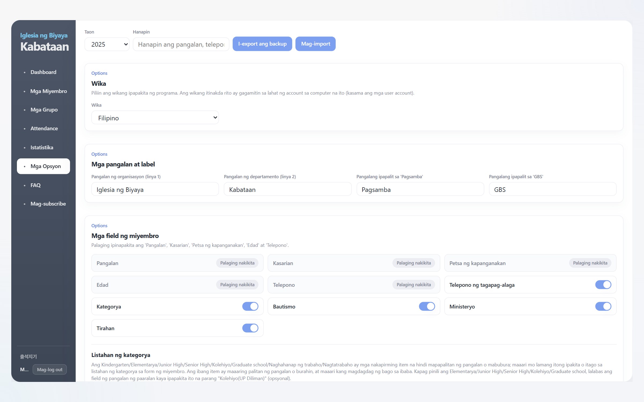
Task: Go to Mga Miyembro in sidebar
Action: (x=43, y=91)
